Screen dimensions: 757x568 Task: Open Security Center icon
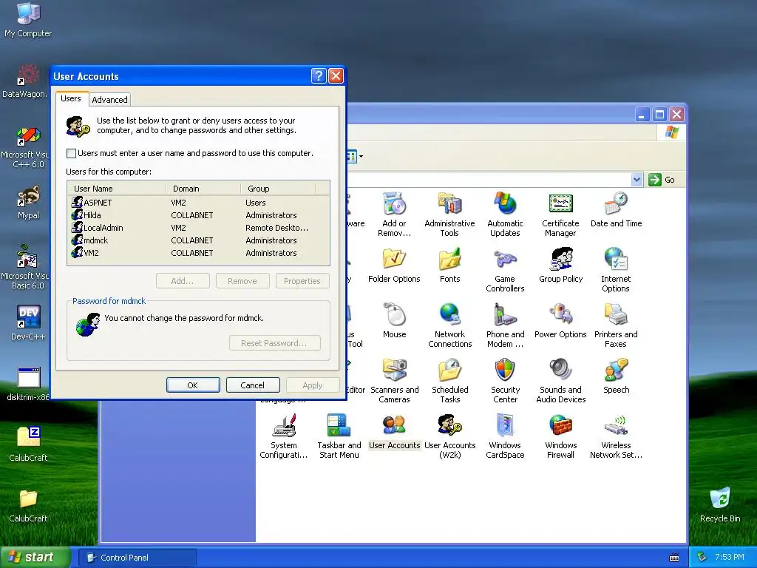point(505,381)
